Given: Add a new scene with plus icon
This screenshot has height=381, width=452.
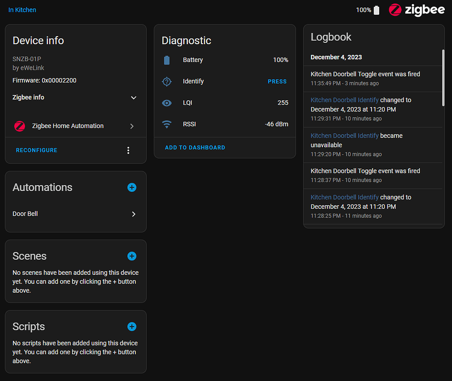Looking at the screenshot, I should [x=132, y=256].
